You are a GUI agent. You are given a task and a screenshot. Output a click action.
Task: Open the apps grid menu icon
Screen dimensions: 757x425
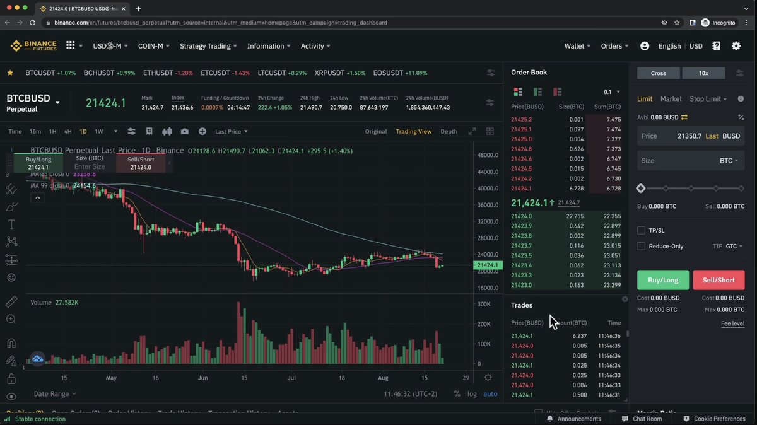[x=70, y=45]
